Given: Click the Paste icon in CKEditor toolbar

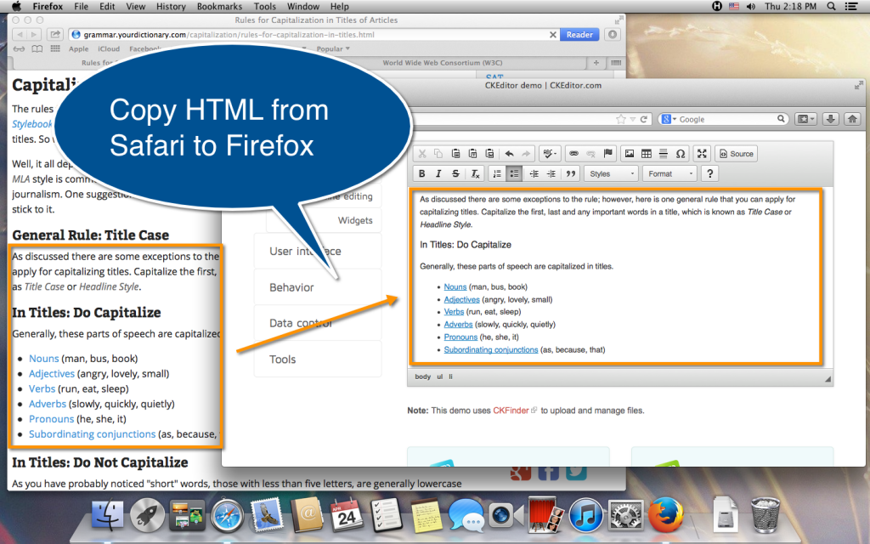Looking at the screenshot, I should [455, 154].
